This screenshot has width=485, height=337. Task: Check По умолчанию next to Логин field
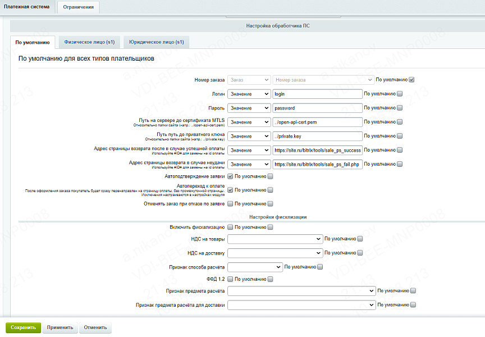400,94
